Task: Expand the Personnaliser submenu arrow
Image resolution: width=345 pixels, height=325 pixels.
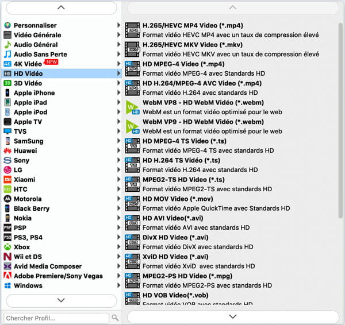Action: pos(119,25)
